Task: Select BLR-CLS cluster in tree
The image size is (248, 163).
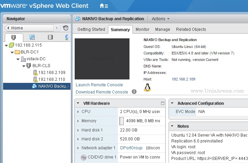Action: (x=41, y=66)
